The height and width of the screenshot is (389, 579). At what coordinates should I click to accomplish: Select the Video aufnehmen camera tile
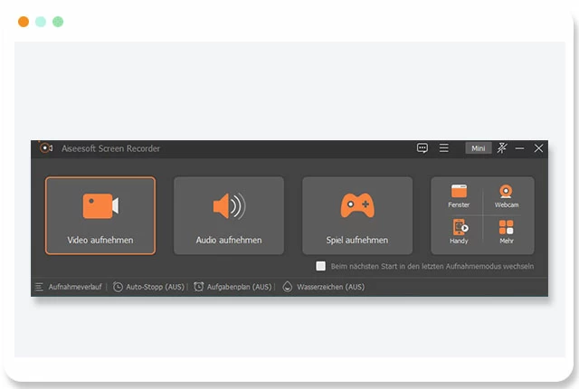100,215
